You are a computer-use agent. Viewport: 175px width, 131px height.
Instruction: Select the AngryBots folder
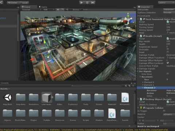21,99
